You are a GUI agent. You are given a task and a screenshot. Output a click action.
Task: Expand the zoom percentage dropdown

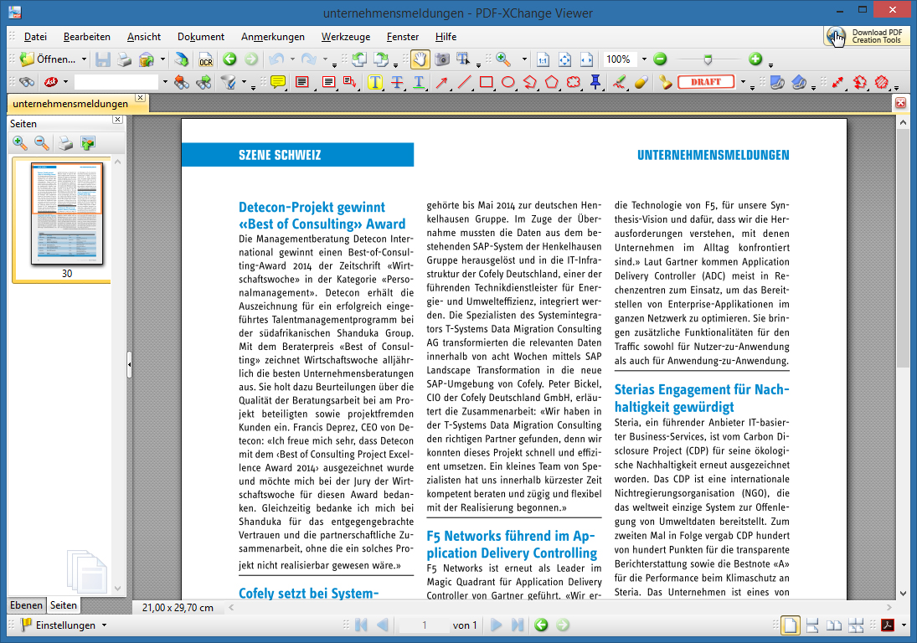[644, 59]
